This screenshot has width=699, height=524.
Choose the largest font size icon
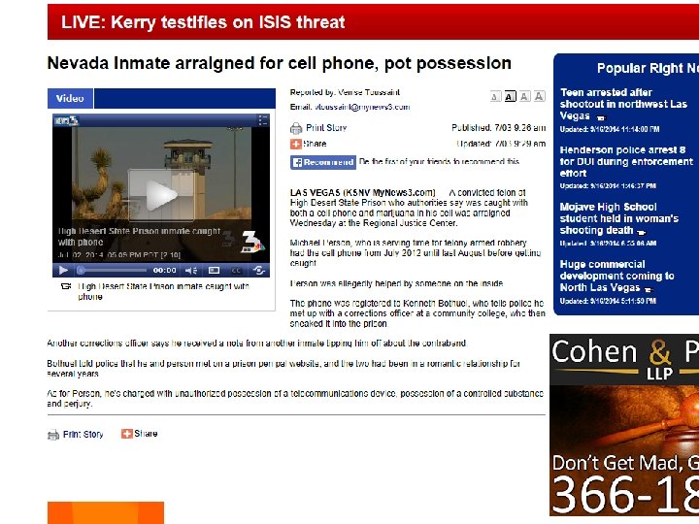tap(540, 96)
